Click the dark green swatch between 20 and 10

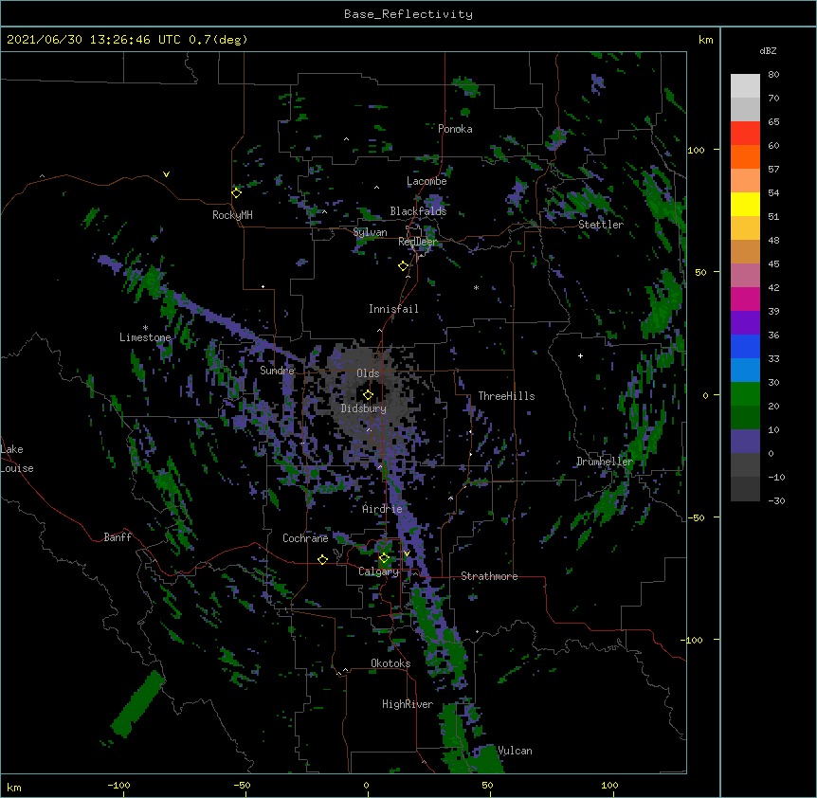pos(745,418)
